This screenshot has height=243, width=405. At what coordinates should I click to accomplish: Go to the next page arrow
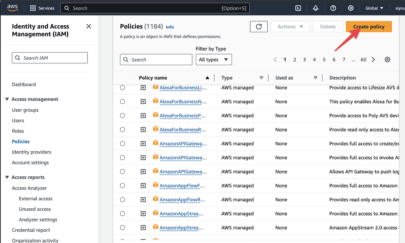373,59
